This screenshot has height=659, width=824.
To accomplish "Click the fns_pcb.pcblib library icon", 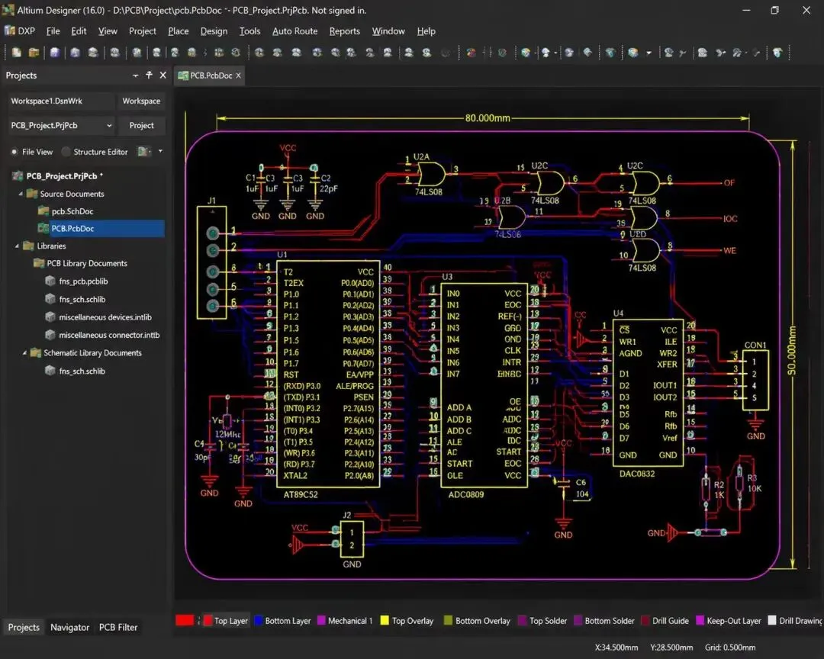I will [50, 281].
